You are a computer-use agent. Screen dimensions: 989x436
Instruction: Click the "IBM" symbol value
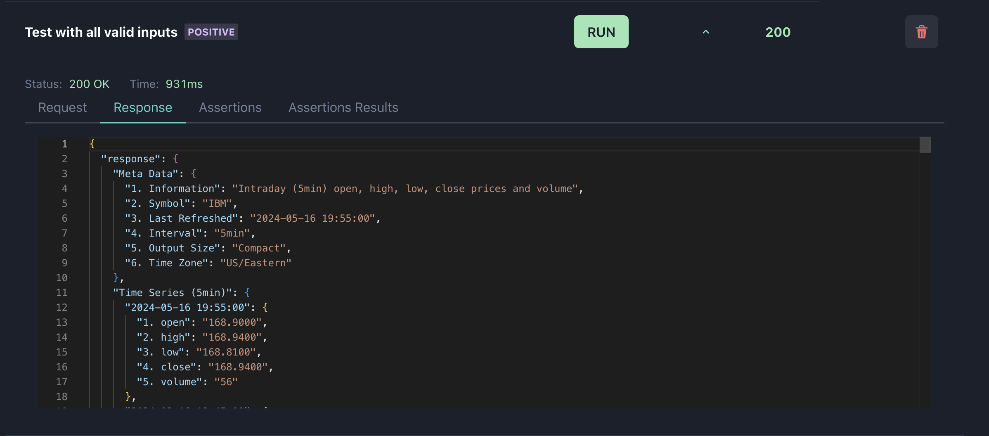(x=217, y=204)
